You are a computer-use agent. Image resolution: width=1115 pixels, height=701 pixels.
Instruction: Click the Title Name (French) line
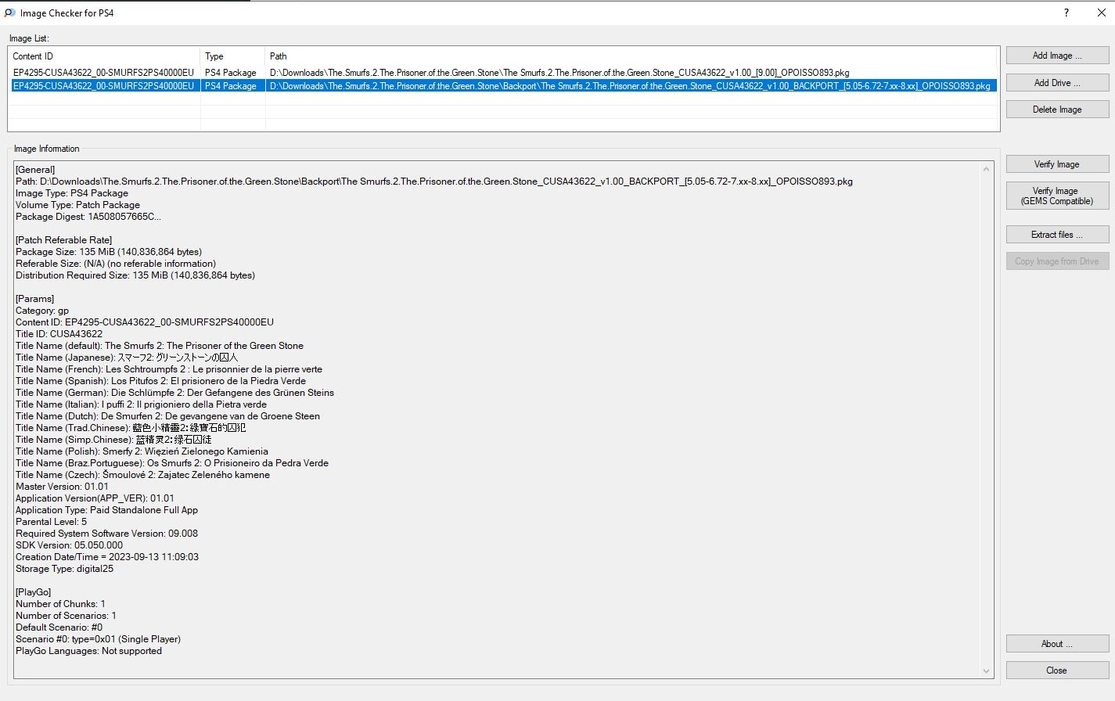point(169,369)
